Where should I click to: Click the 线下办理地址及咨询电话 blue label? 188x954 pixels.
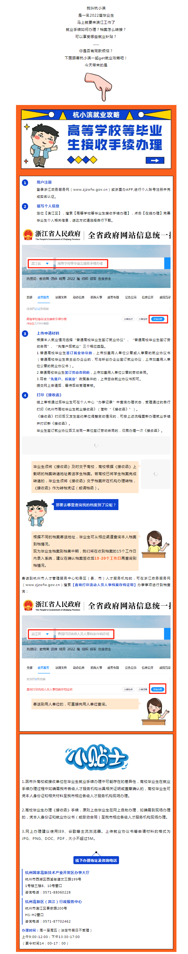(96, 860)
